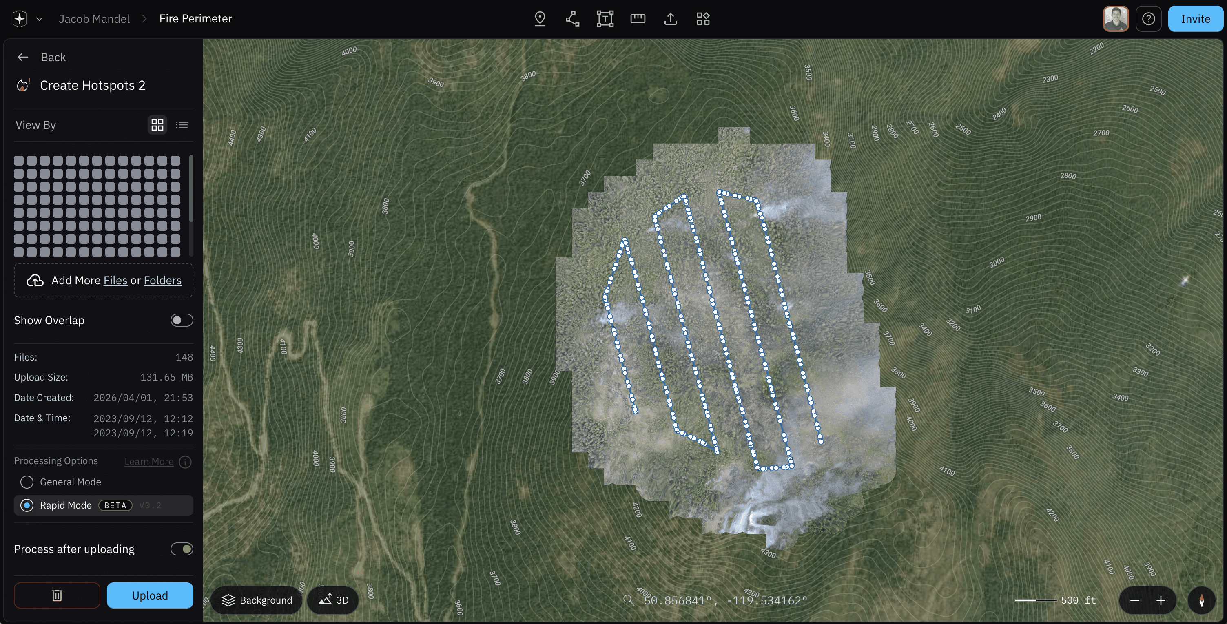The width and height of the screenshot is (1227, 624).
Task: Click the first image thumbnail tile
Action: 19,161
